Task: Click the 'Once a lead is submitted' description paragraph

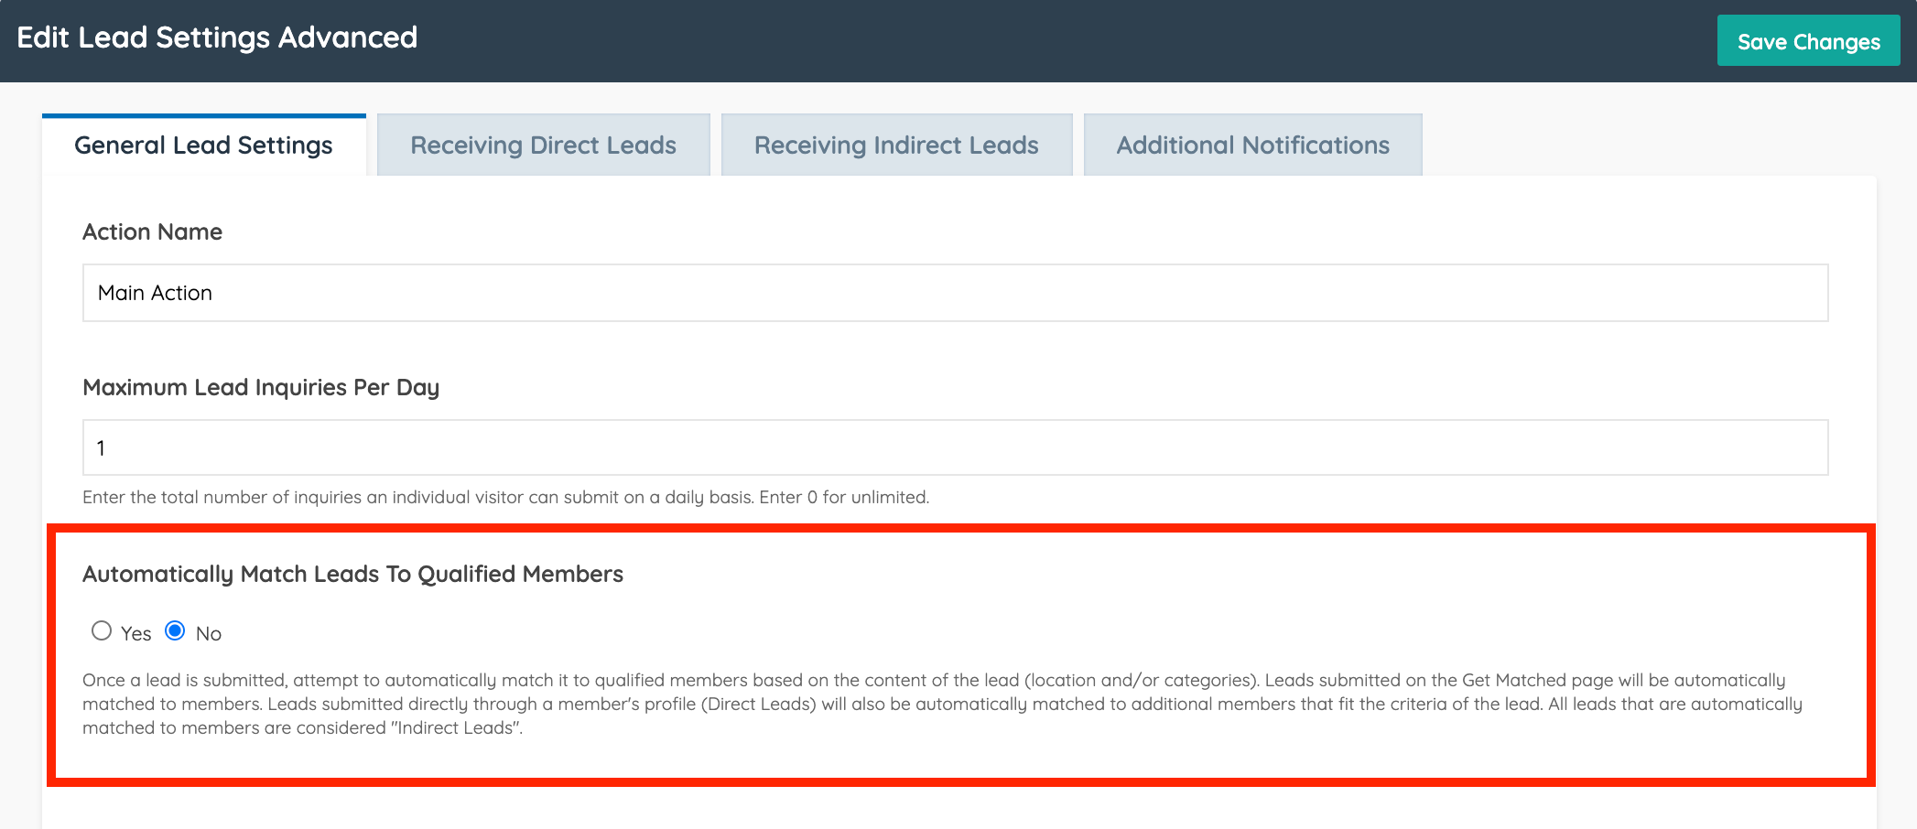Action: pos(942,704)
